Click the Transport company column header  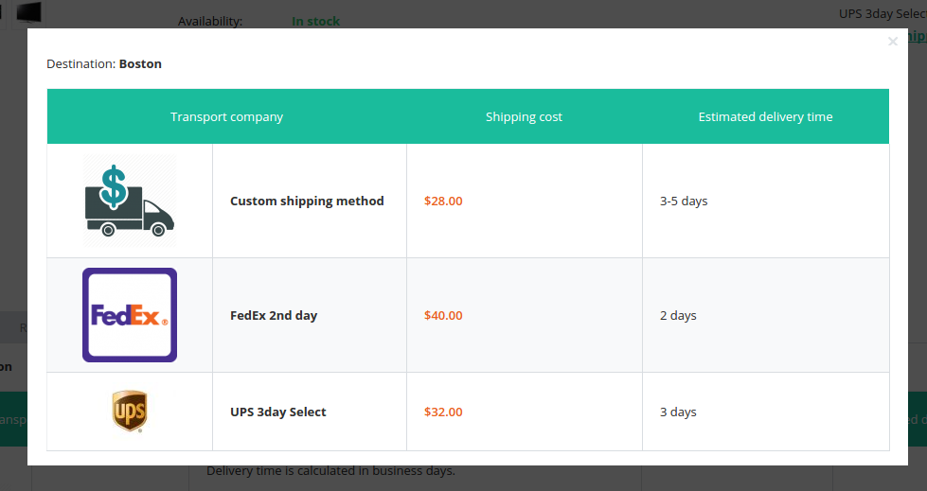pos(227,117)
